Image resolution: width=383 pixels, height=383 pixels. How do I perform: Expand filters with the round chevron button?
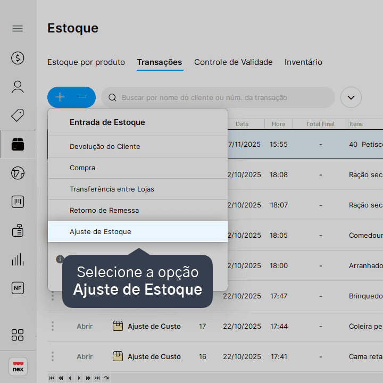pyautogui.click(x=351, y=97)
